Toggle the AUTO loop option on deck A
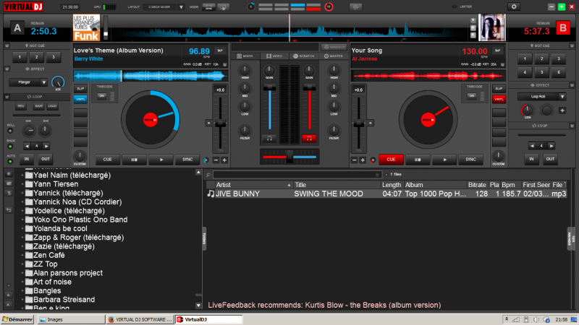This screenshot has width=579, height=325. point(10,161)
